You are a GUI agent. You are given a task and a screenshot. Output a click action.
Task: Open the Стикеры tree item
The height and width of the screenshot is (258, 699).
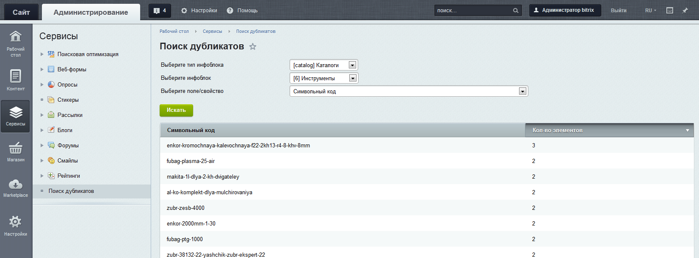point(68,100)
